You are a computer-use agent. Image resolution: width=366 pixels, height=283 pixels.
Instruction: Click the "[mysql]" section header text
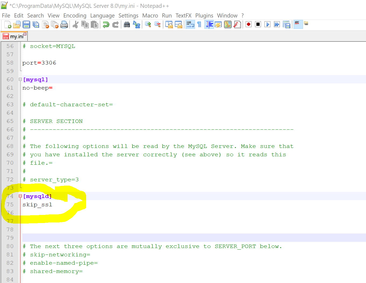click(x=36, y=80)
